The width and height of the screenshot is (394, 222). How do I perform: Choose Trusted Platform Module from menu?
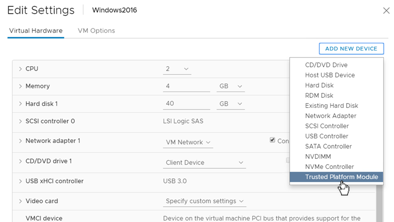341,177
